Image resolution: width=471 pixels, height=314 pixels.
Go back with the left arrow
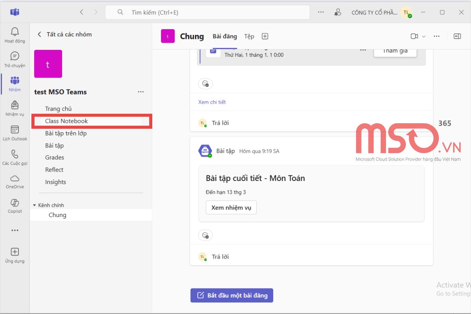(82, 12)
